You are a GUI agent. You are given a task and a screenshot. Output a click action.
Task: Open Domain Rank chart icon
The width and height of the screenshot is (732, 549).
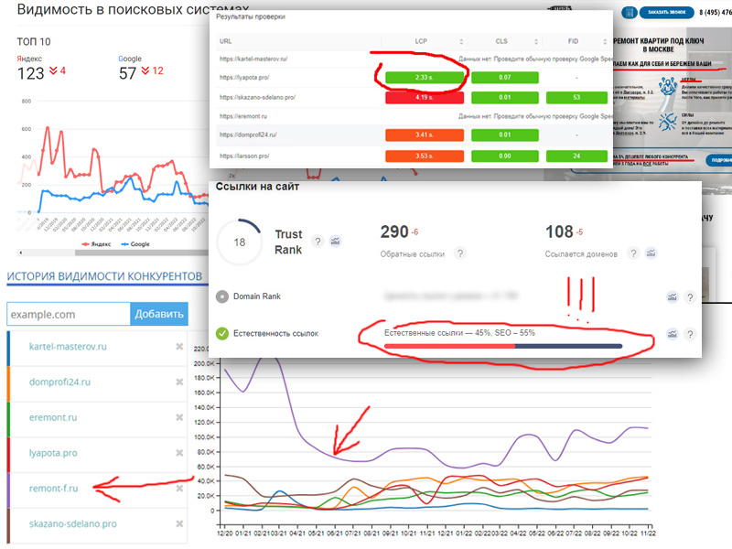pyautogui.click(x=673, y=296)
